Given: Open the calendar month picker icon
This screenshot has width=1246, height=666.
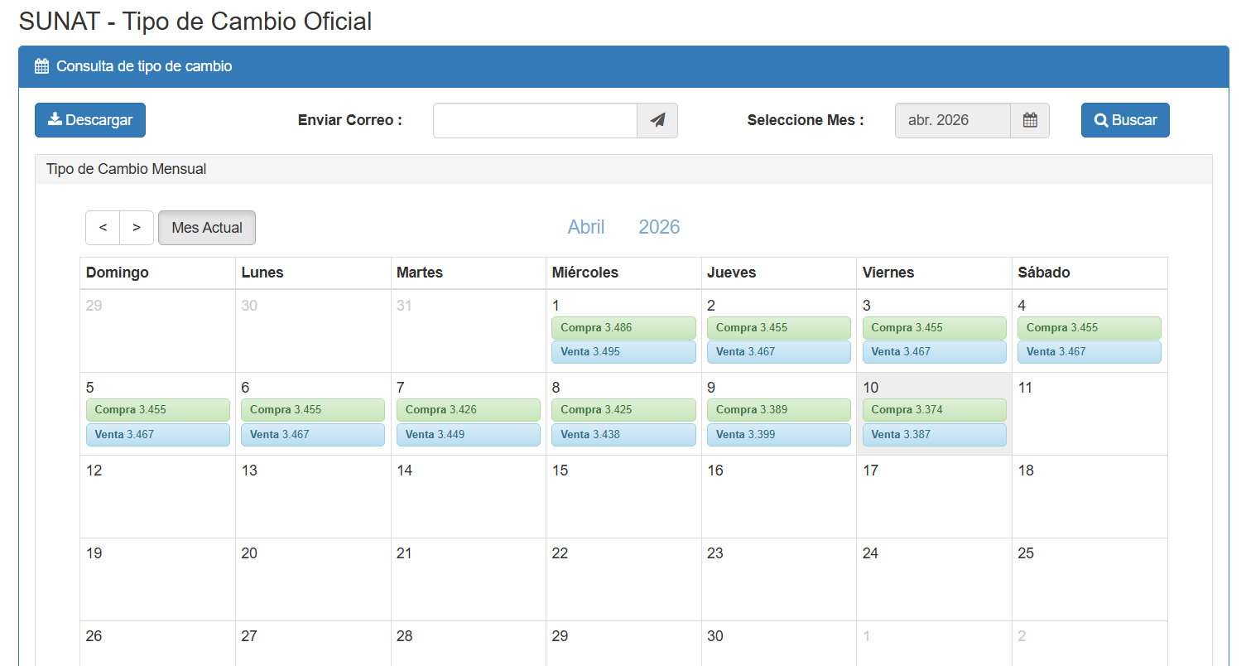Looking at the screenshot, I should 1030,120.
